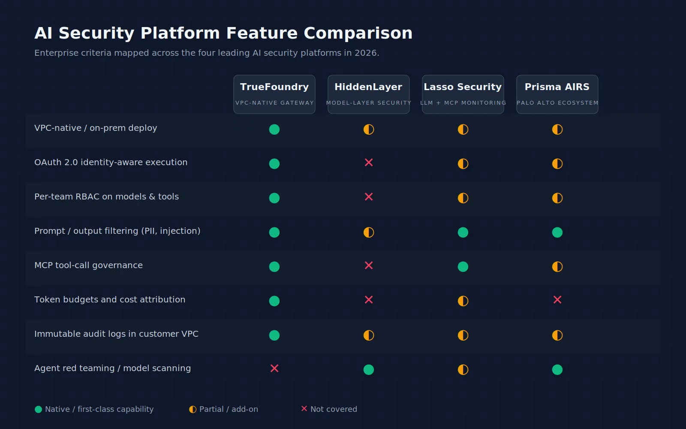Click TrueFoundry's green dot for Per-team RBAC
The width and height of the screenshot is (686, 429).
(x=274, y=198)
